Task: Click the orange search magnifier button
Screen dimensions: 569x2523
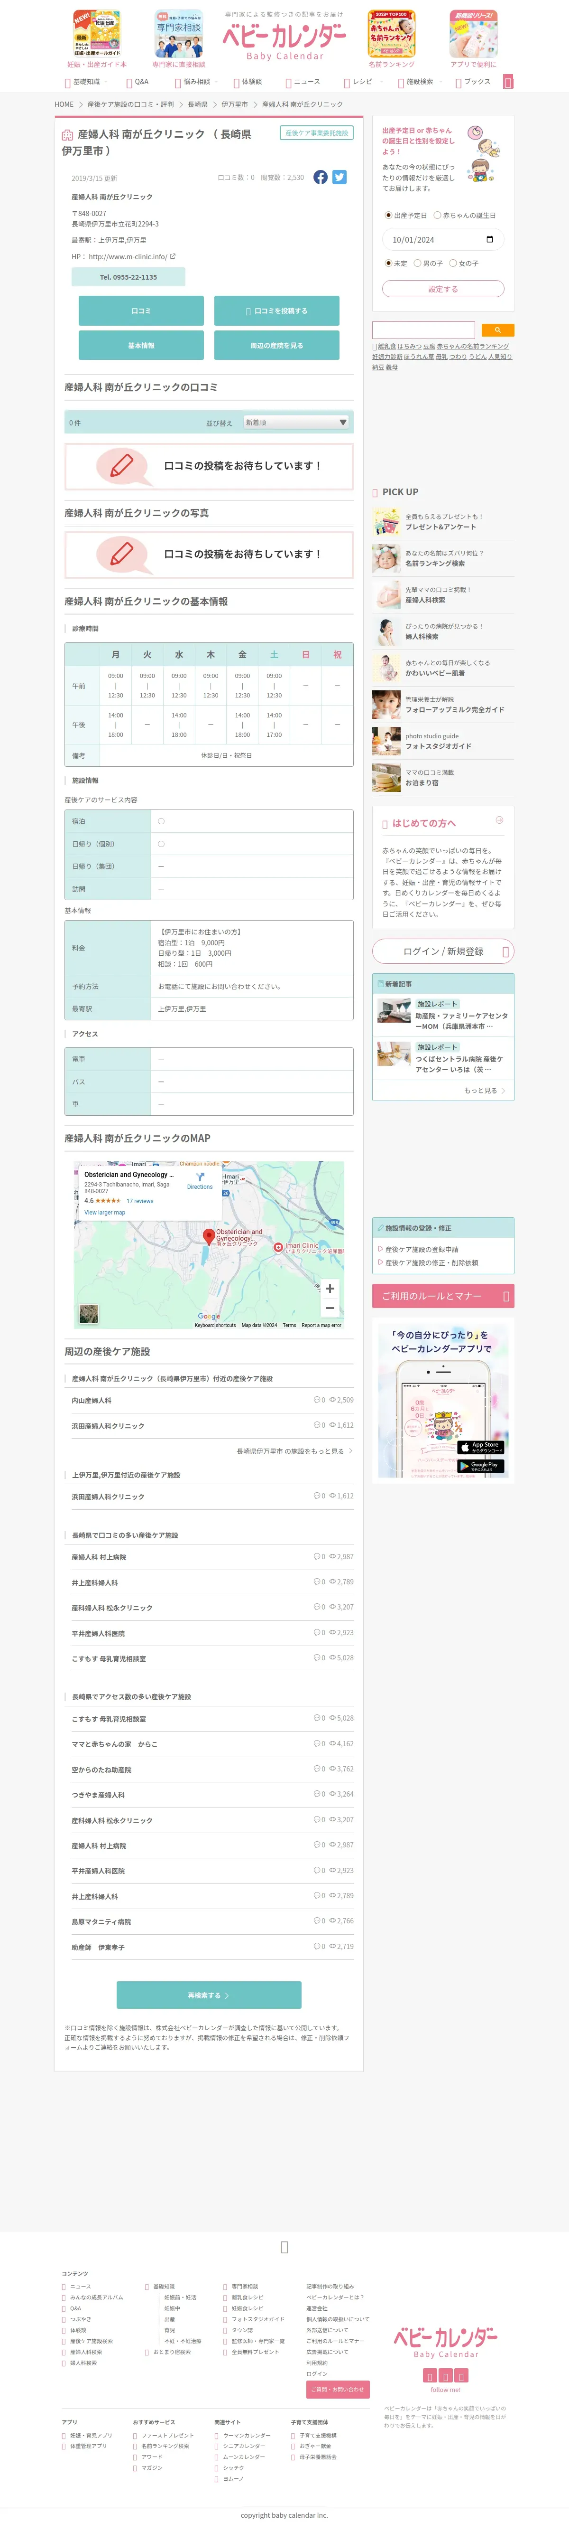Action: [497, 330]
